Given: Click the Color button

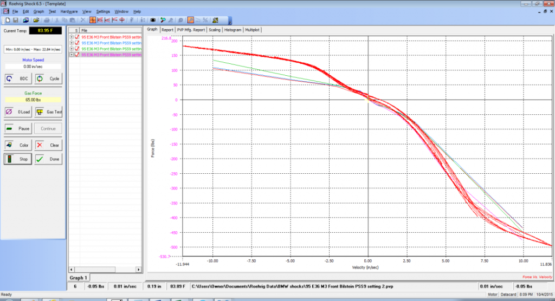Looking at the screenshot, I should (x=18, y=145).
